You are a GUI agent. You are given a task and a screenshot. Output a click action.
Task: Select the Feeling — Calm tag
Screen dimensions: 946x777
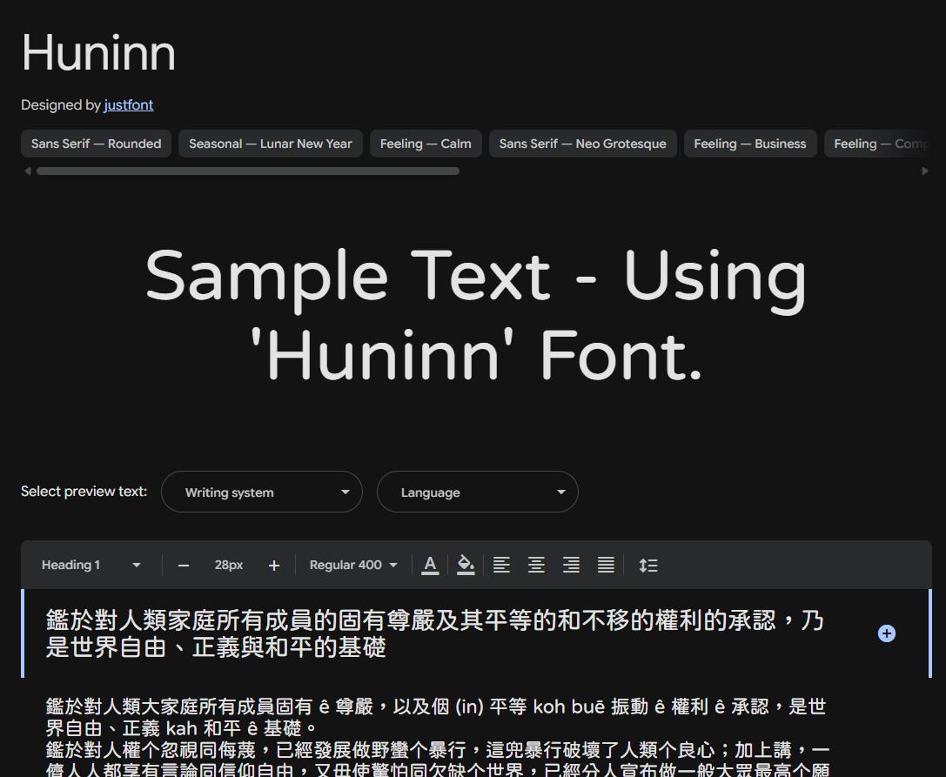coord(426,144)
